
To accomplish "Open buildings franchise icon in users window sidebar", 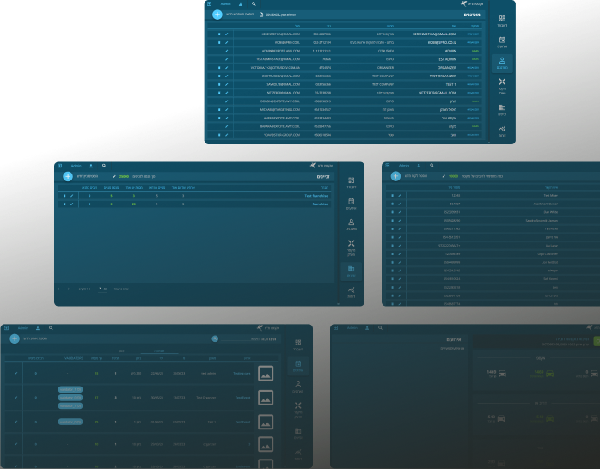I will pos(502,107).
